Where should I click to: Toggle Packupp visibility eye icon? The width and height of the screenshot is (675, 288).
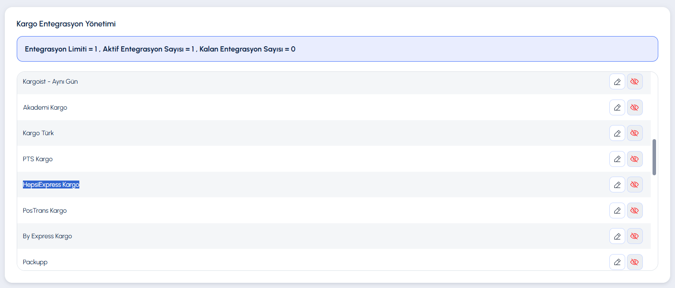[634, 262]
